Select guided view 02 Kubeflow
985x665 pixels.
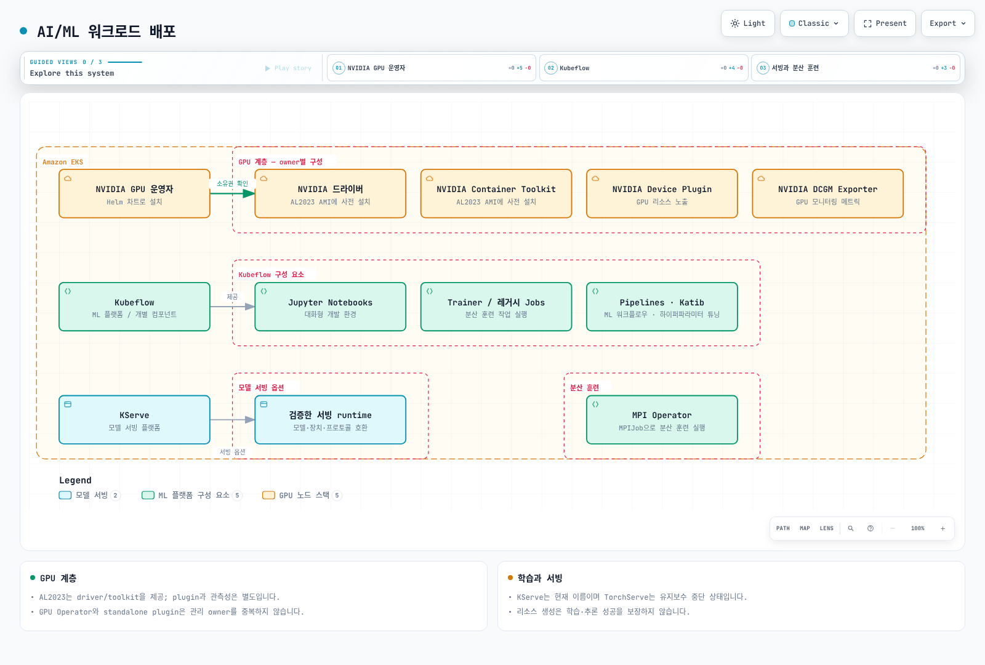(644, 68)
